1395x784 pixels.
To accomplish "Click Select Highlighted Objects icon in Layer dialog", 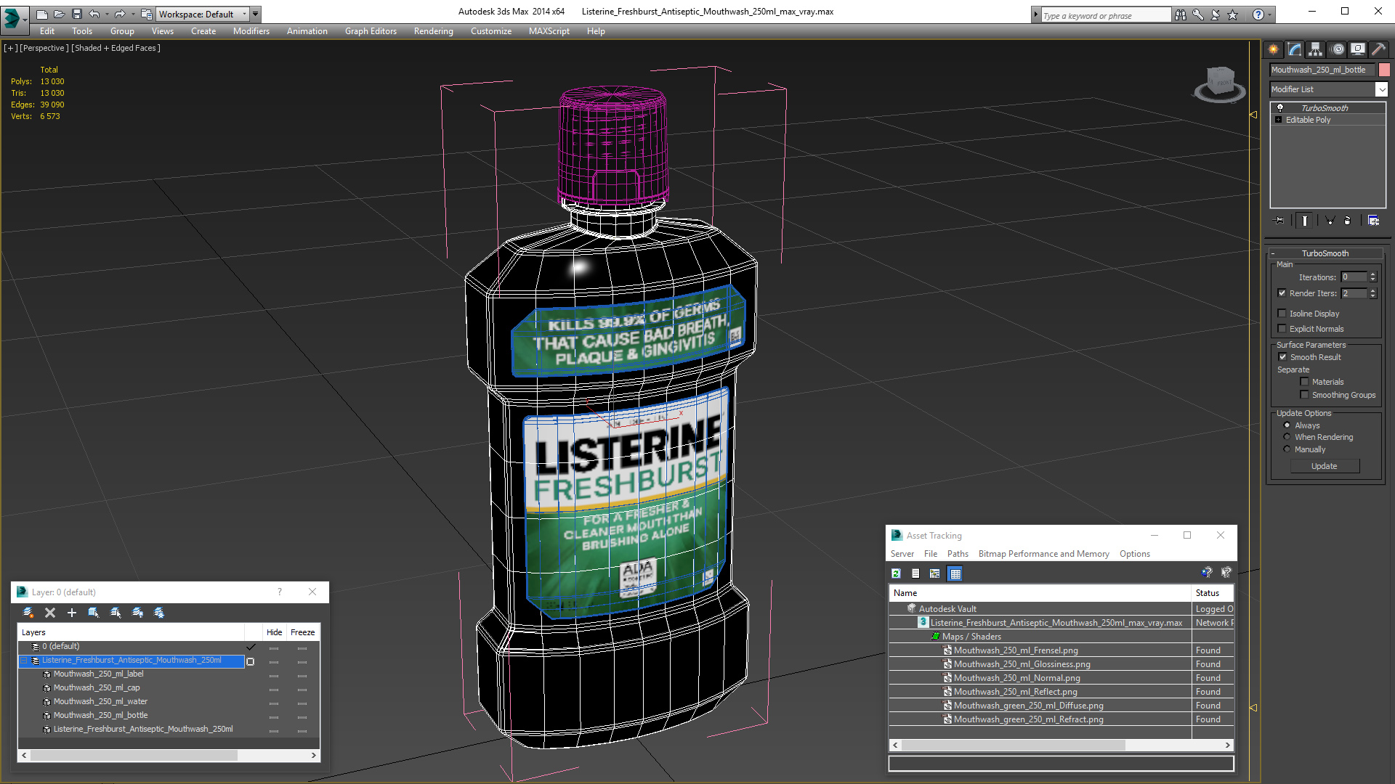I will point(94,613).
